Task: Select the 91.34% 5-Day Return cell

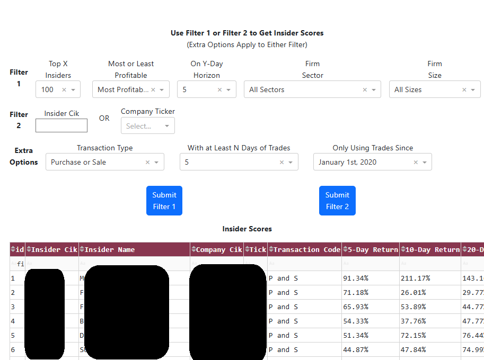Action: pyautogui.click(x=370, y=278)
